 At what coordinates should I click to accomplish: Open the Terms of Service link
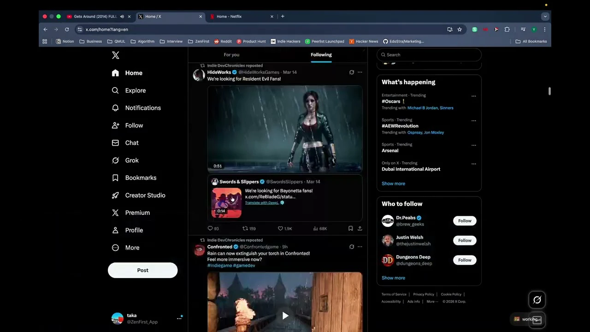394,294
